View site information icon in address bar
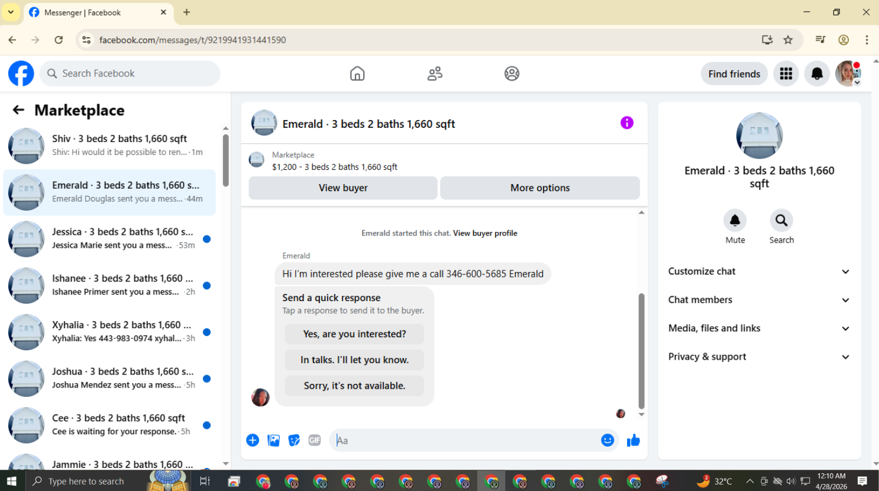Screen dimensions: 879x491 click(86, 40)
